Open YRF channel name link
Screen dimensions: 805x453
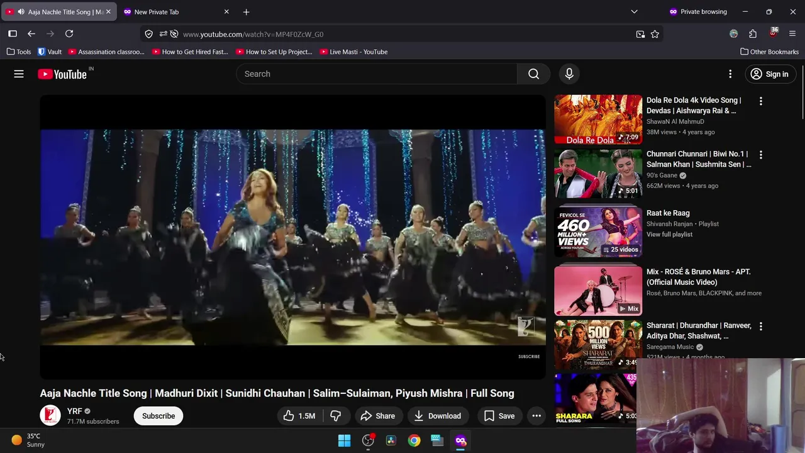75,411
